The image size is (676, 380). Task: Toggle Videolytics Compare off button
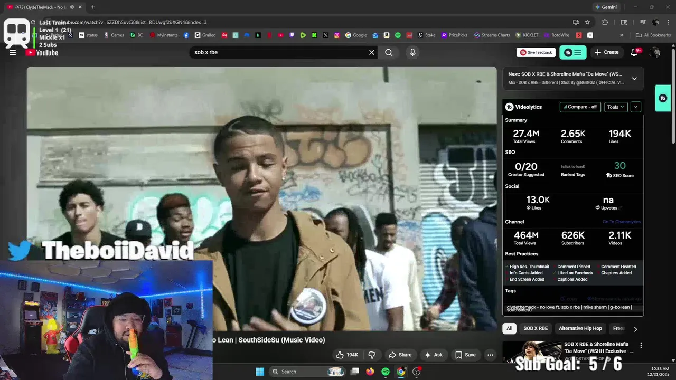tap(580, 107)
